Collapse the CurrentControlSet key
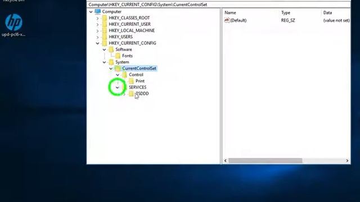360x202 pixels. click(x=111, y=68)
